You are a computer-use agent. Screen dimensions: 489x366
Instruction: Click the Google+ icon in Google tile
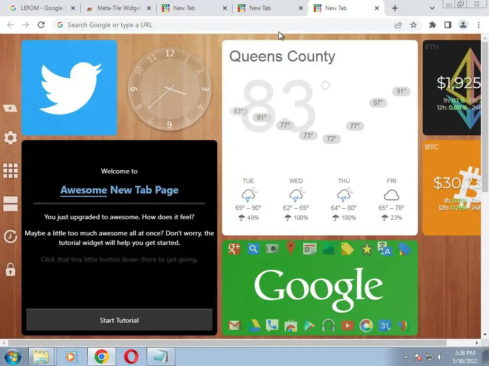[x=234, y=249]
